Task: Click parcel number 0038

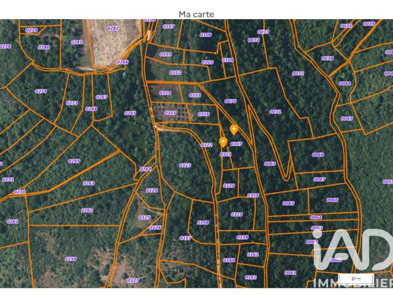Action: [327, 58]
